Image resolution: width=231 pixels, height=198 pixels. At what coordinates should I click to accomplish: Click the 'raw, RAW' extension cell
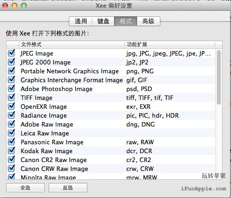click(140, 142)
